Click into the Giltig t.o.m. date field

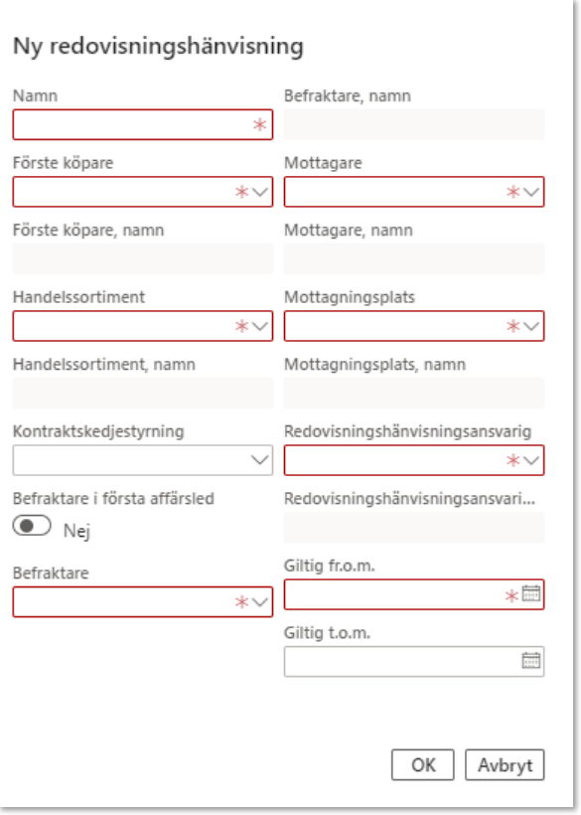(x=414, y=661)
